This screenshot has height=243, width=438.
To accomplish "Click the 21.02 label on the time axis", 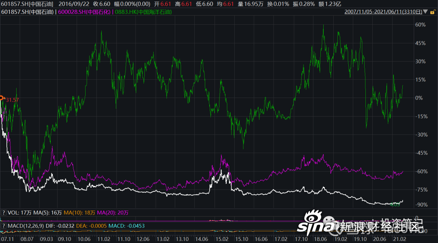I will (399, 239).
